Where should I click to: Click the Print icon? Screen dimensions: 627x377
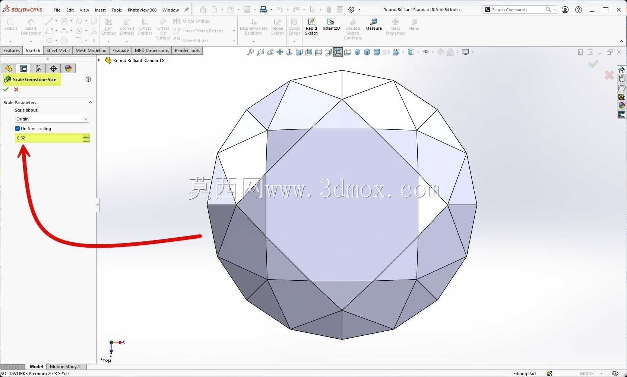pyautogui.click(x=263, y=10)
